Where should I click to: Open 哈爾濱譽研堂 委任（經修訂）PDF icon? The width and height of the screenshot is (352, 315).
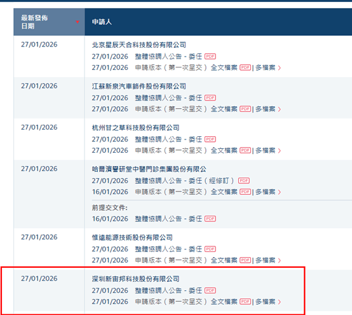(x=244, y=181)
